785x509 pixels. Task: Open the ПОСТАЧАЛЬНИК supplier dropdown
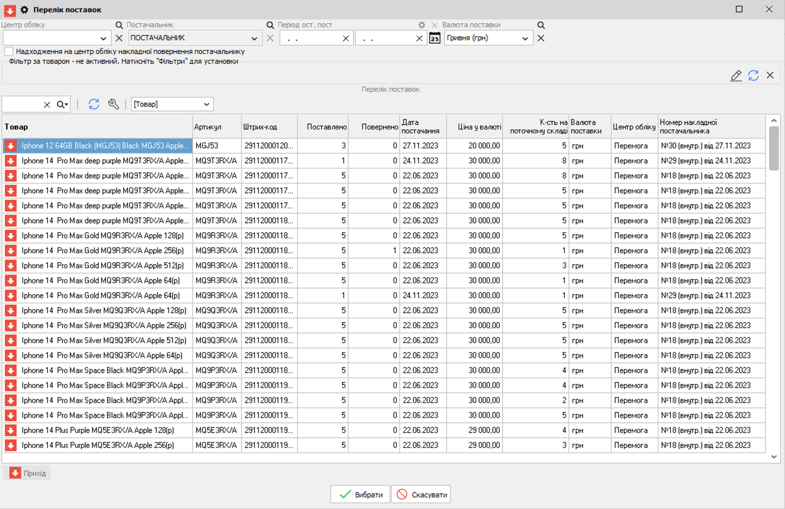point(254,38)
